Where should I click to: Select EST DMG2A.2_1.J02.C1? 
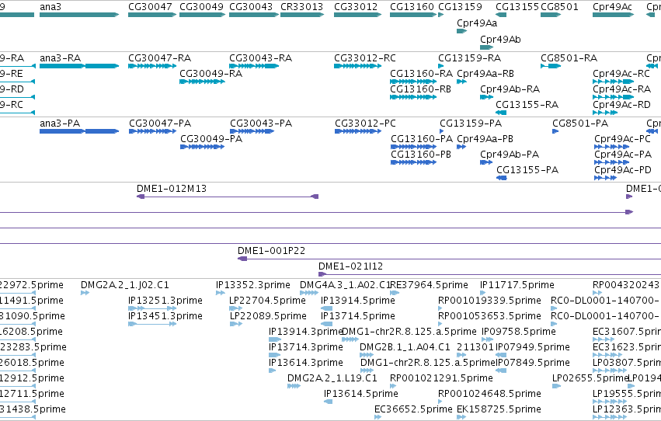point(85,293)
